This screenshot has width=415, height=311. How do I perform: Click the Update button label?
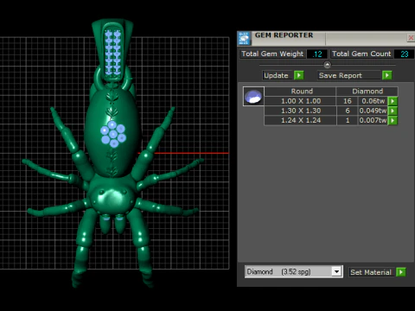[x=276, y=75]
